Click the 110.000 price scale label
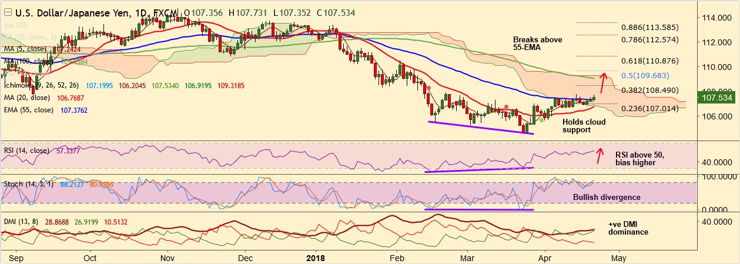Screen dimensions: 740x264 coord(717,68)
